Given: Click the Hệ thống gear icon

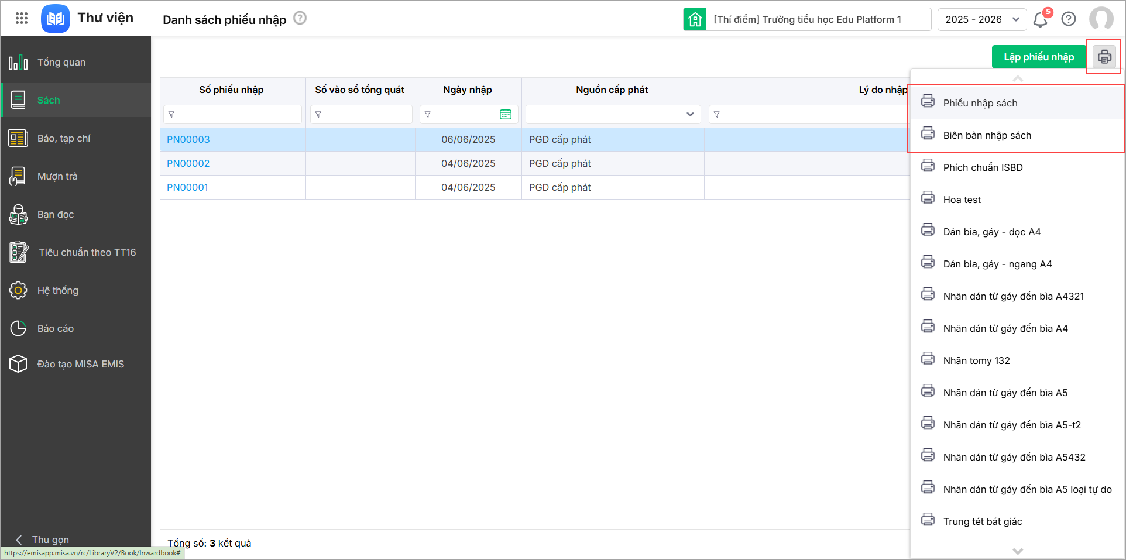Looking at the screenshot, I should [x=18, y=290].
